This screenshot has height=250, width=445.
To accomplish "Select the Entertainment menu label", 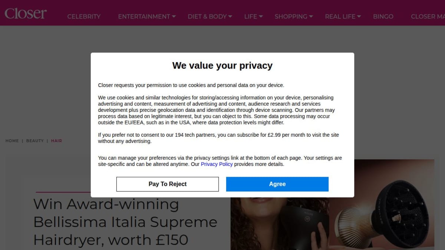I will [x=144, y=17].
